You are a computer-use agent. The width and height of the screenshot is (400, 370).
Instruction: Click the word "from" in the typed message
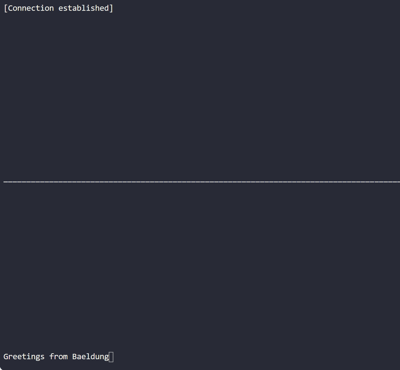pyautogui.click(x=58, y=357)
